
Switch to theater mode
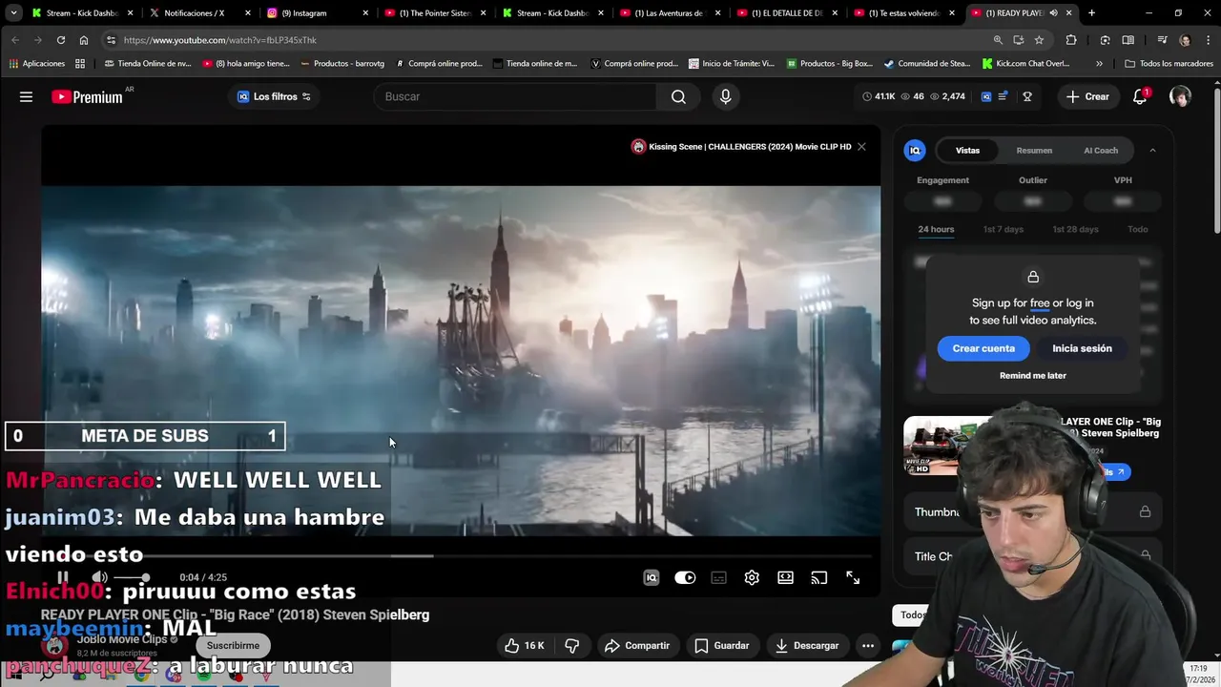(x=785, y=577)
